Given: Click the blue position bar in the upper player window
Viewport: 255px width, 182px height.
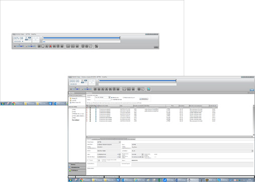Looking at the screenshot, I should coord(81,38).
